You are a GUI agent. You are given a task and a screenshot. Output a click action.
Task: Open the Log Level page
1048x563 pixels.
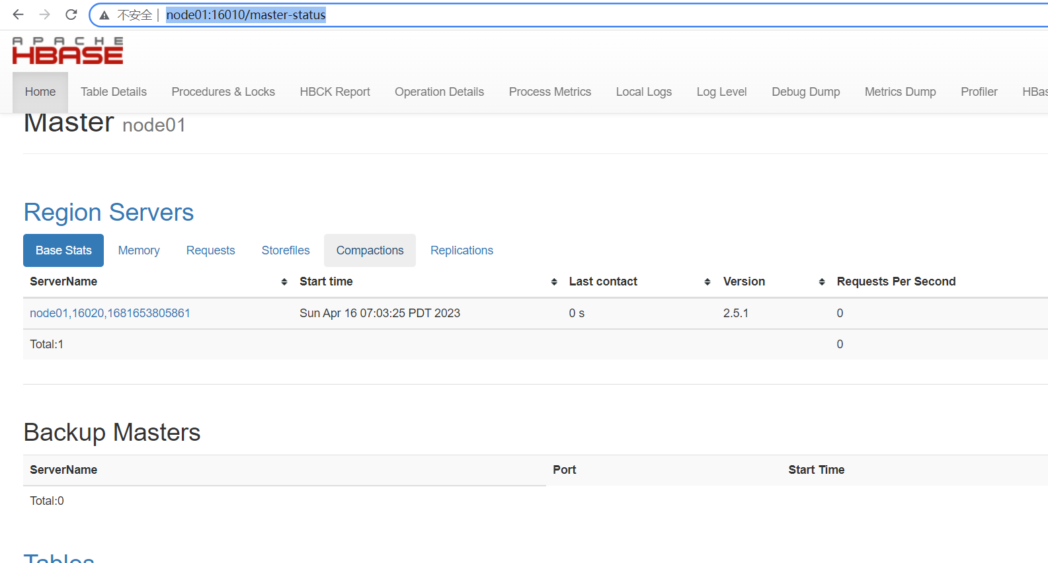(x=722, y=92)
